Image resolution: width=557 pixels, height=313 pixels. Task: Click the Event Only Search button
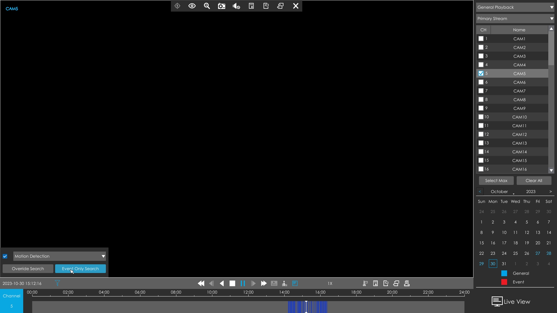80,269
